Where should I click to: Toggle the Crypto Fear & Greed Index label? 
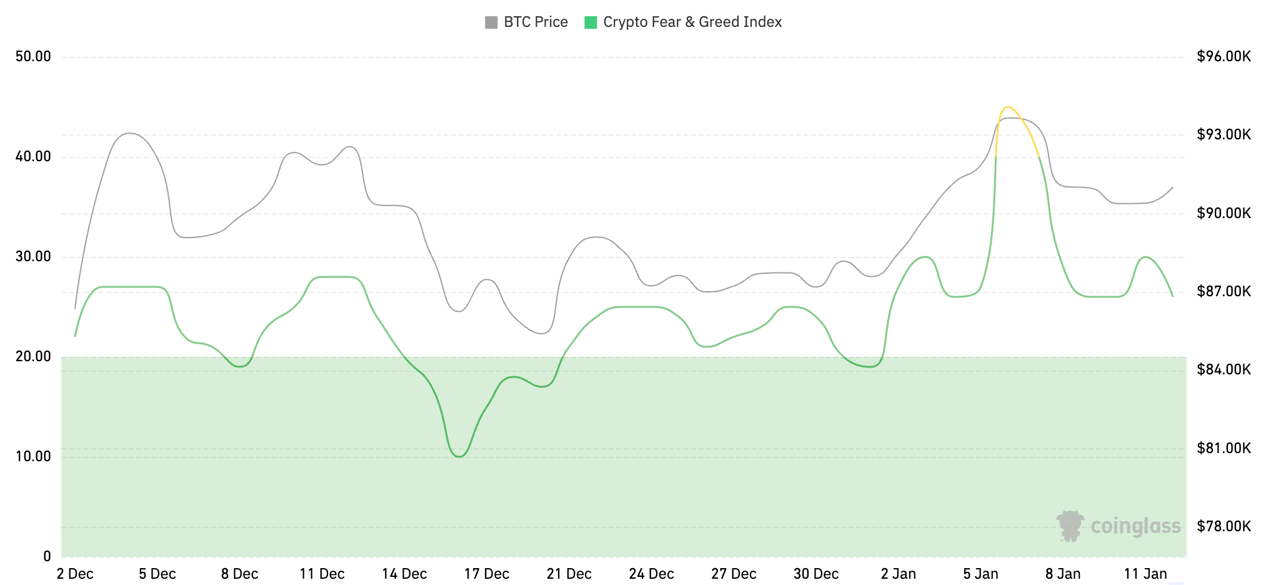coord(692,22)
